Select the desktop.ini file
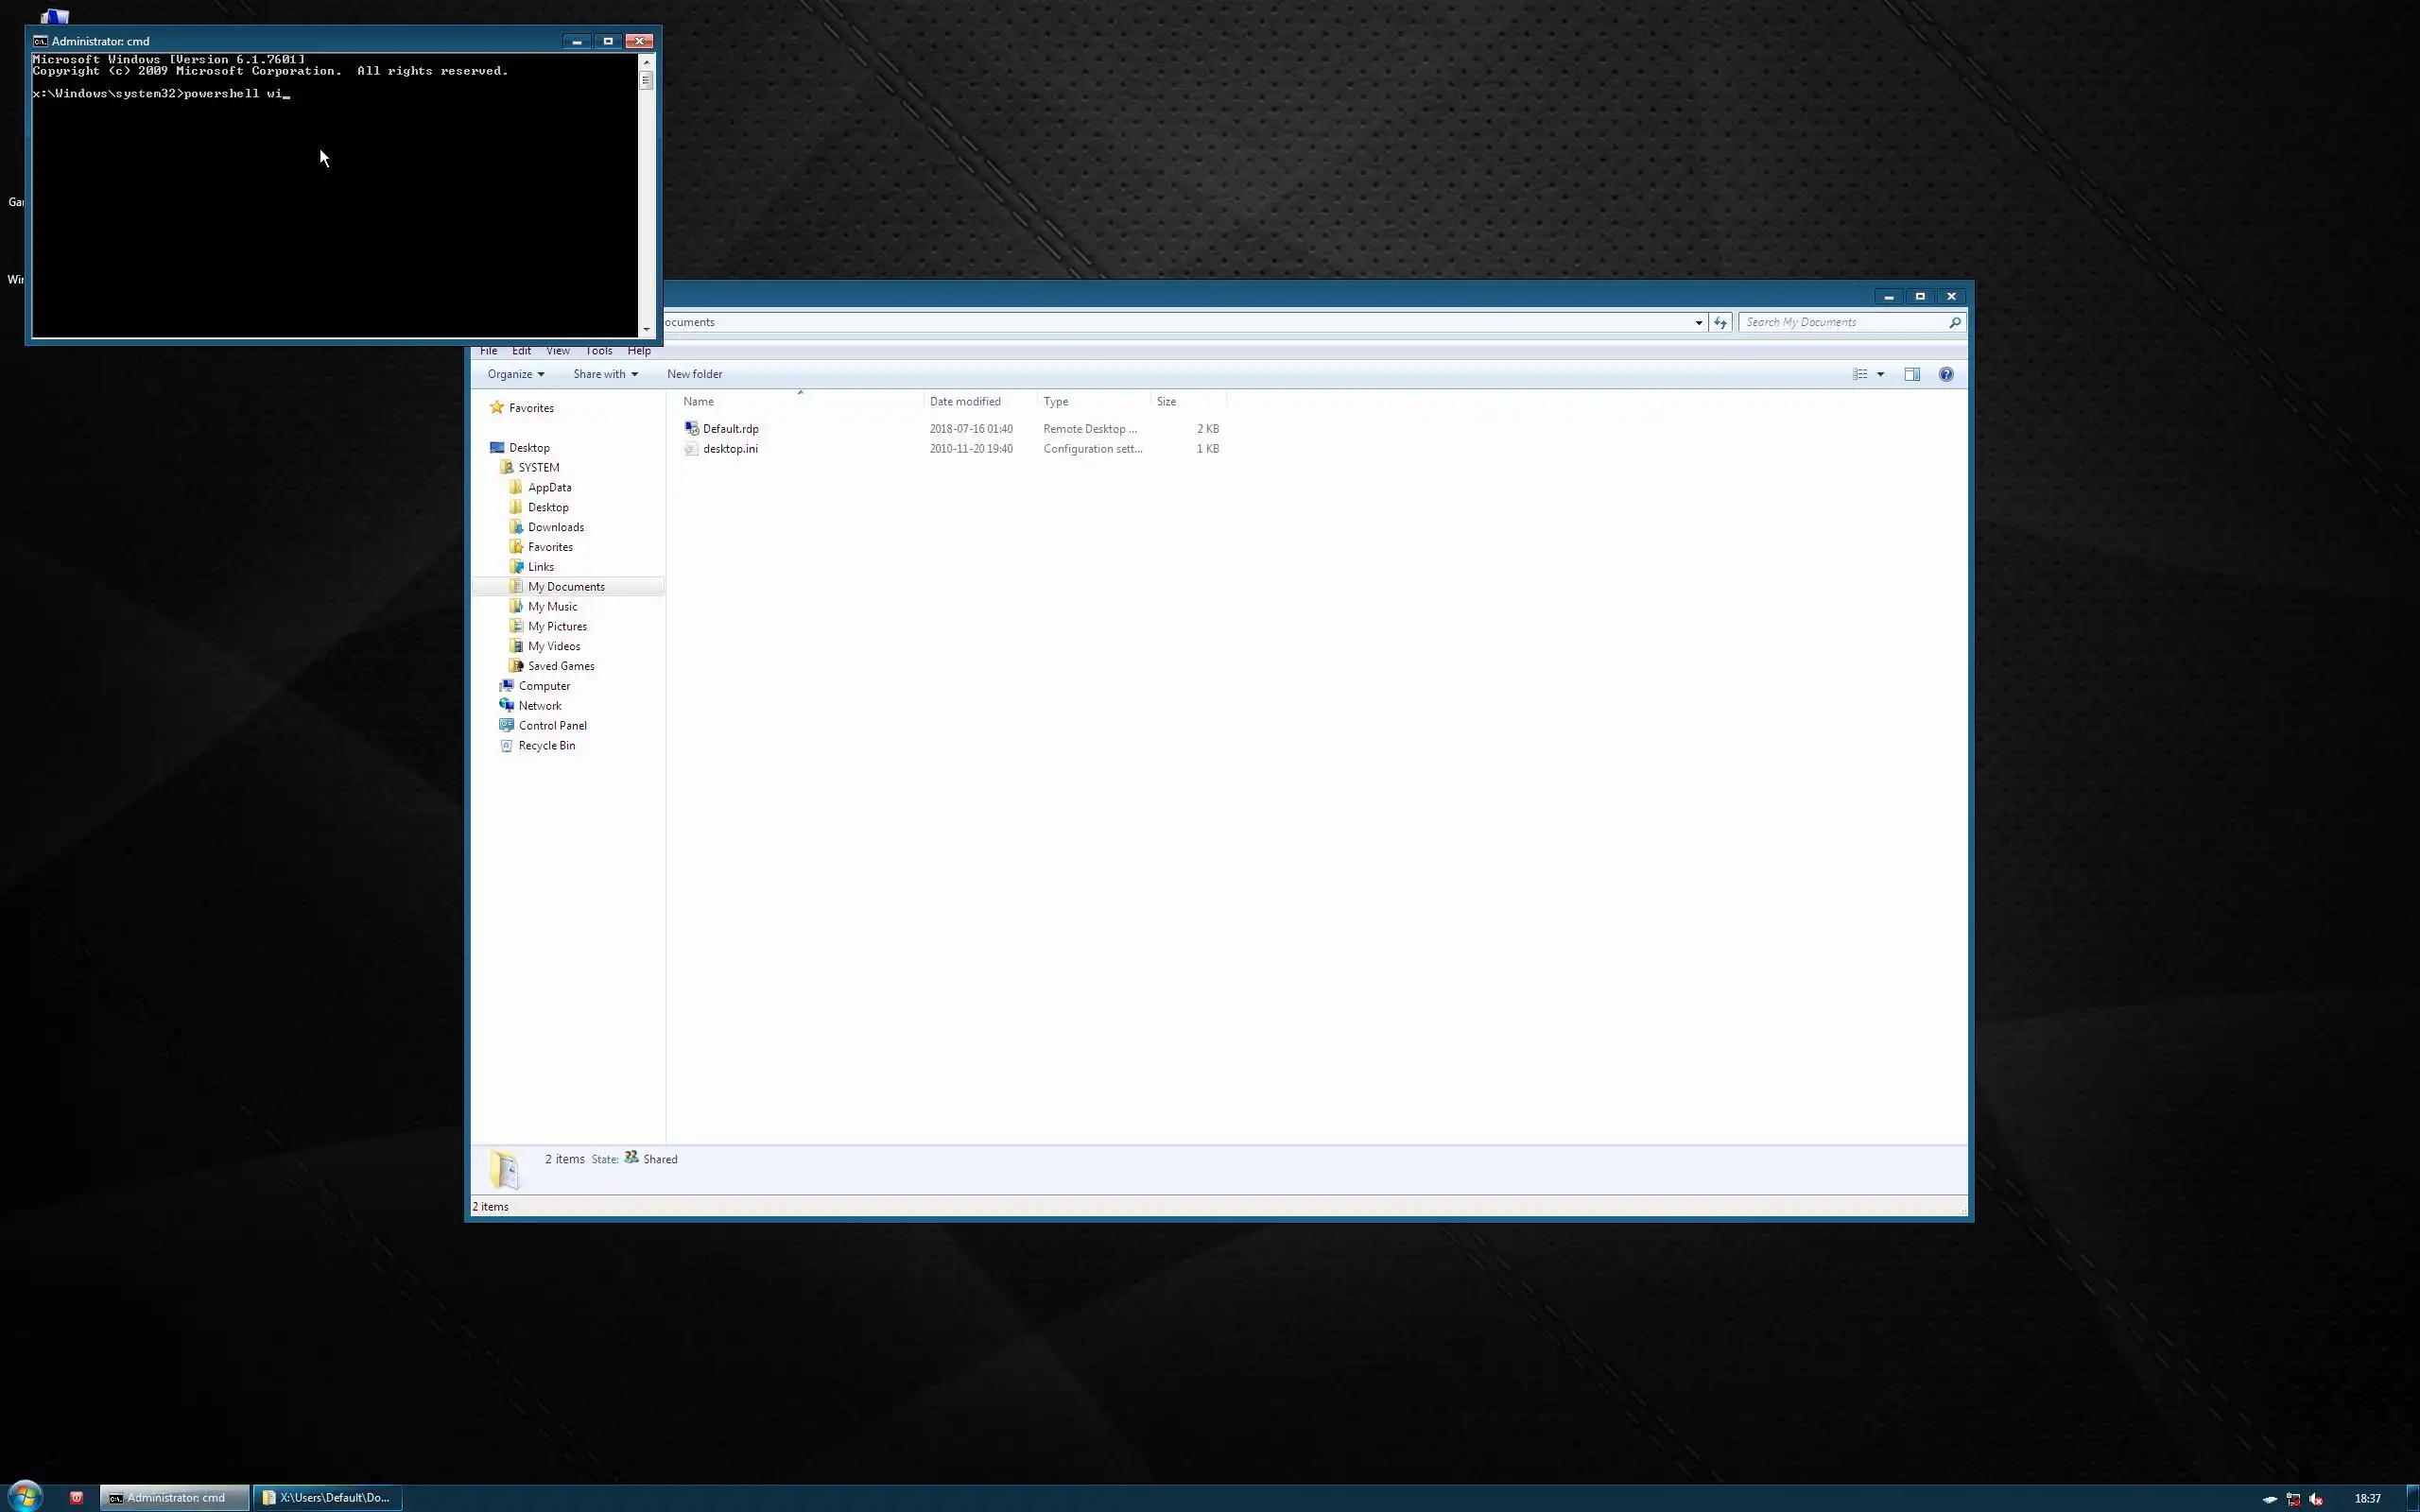This screenshot has height=1512, width=2420. [x=730, y=449]
